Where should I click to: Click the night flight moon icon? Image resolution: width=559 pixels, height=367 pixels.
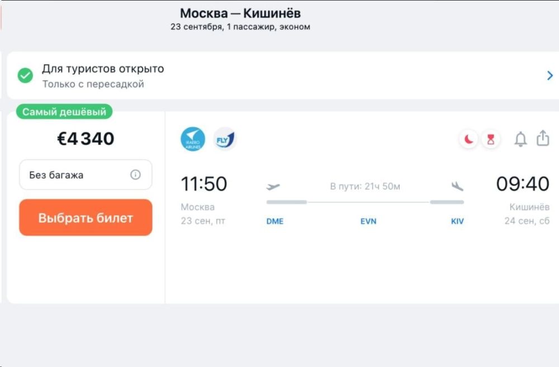coord(468,139)
